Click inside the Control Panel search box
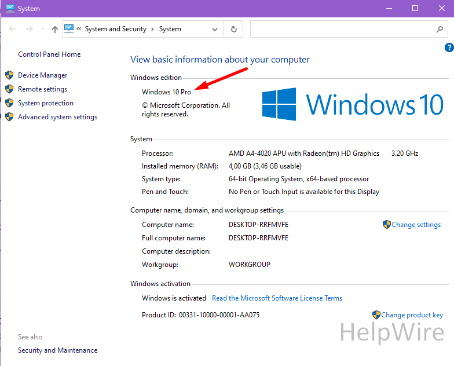The image size is (454, 366). [x=342, y=29]
